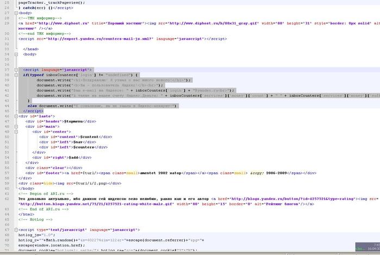
Task: Click the $turl/i/2.png image source on line 59
Action: coord(89,183)
